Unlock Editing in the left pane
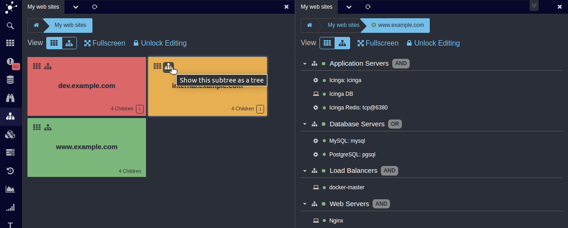The image size is (568, 228). [x=160, y=43]
